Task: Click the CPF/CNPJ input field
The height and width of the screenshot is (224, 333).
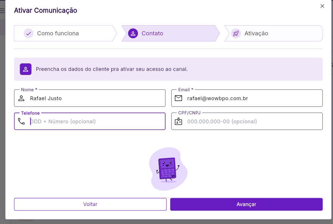Action: (x=252, y=122)
